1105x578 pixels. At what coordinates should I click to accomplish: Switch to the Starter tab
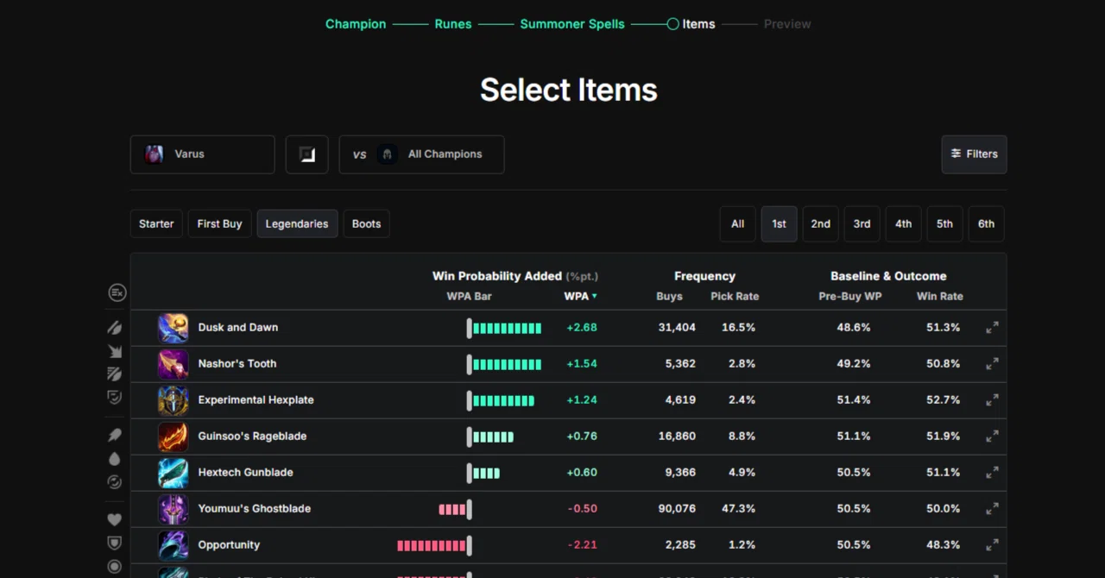[156, 224]
